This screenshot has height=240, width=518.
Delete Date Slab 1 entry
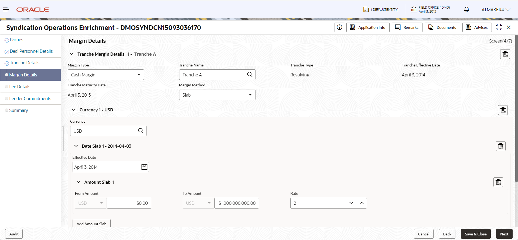pos(501,146)
